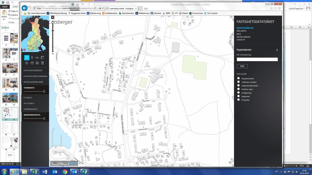The image size is (312, 175).
Task: Select the Outbrutna områden radio button
Action: (x=238, y=82)
